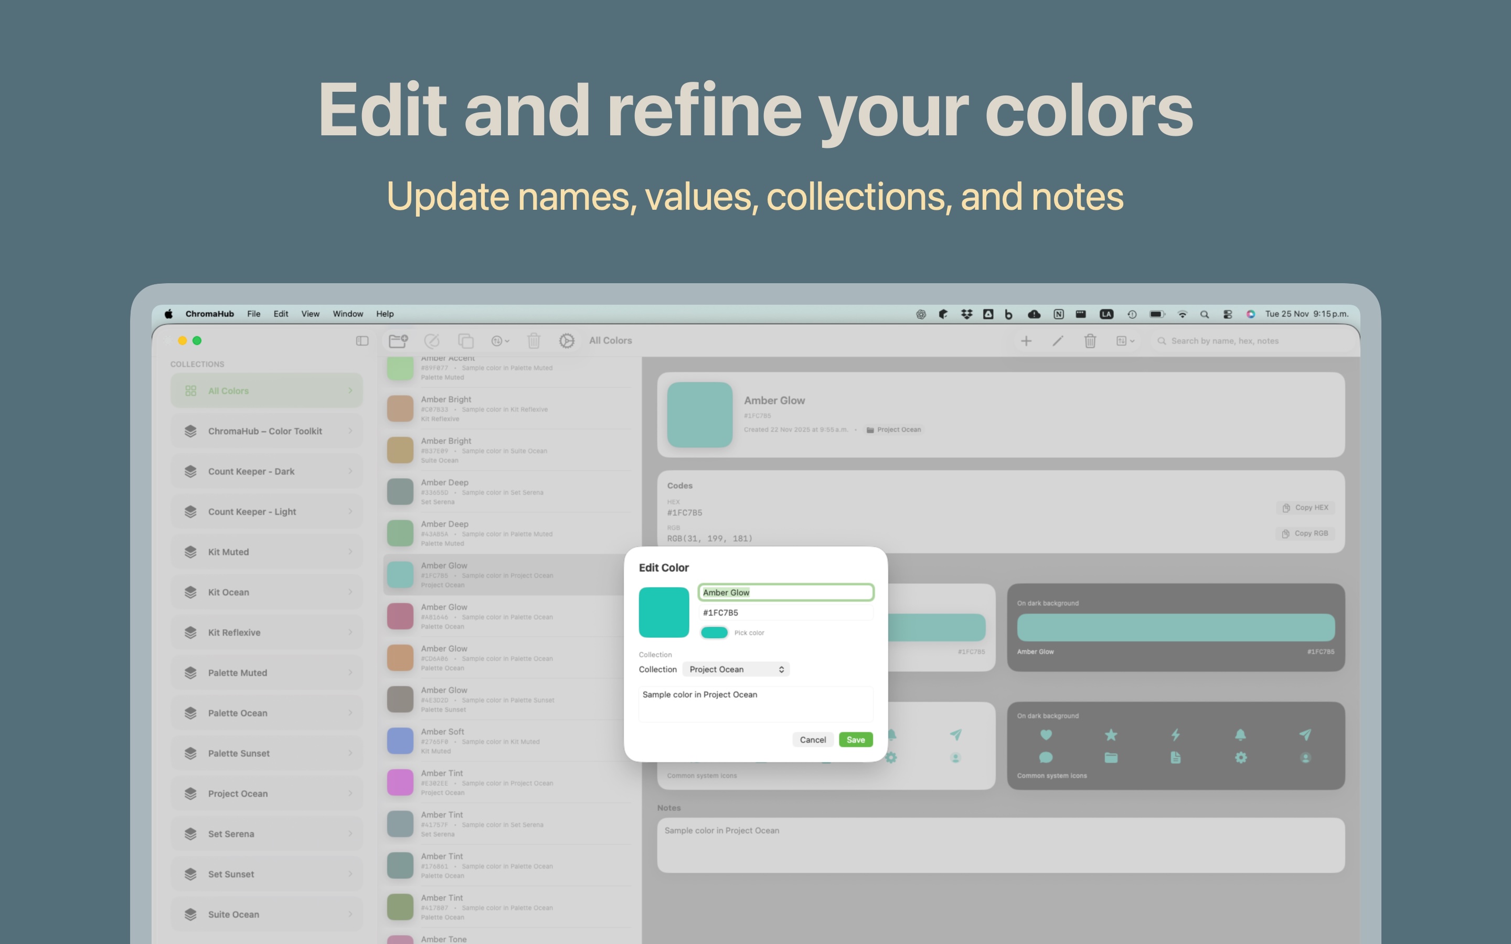Click the add color plus icon on the right
The height and width of the screenshot is (944, 1511).
[x=1026, y=341]
